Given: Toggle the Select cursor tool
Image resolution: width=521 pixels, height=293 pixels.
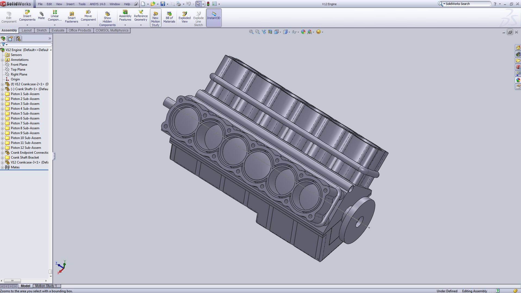Looking at the screenshot, I should point(198,4).
